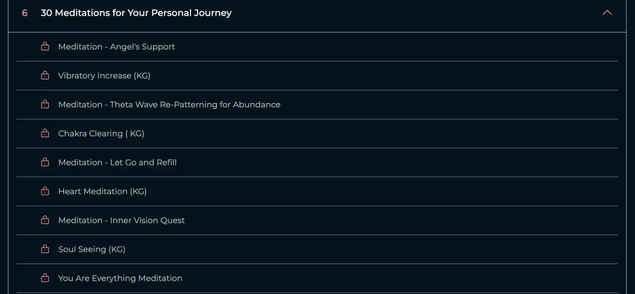635x294 pixels.
Task: Collapse section 6 using the chevron arrow
Action: click(x=607, y=13)
